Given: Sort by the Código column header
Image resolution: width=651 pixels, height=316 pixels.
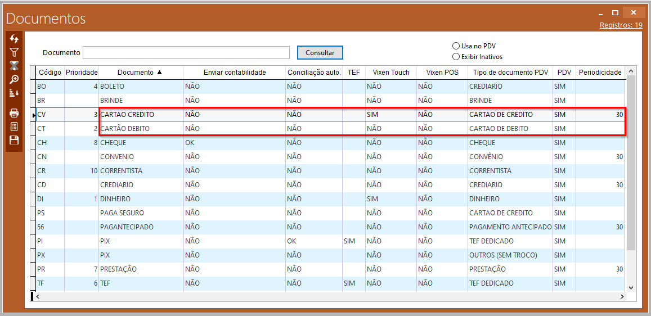Looking at the screenshot, I should (50, 73).
